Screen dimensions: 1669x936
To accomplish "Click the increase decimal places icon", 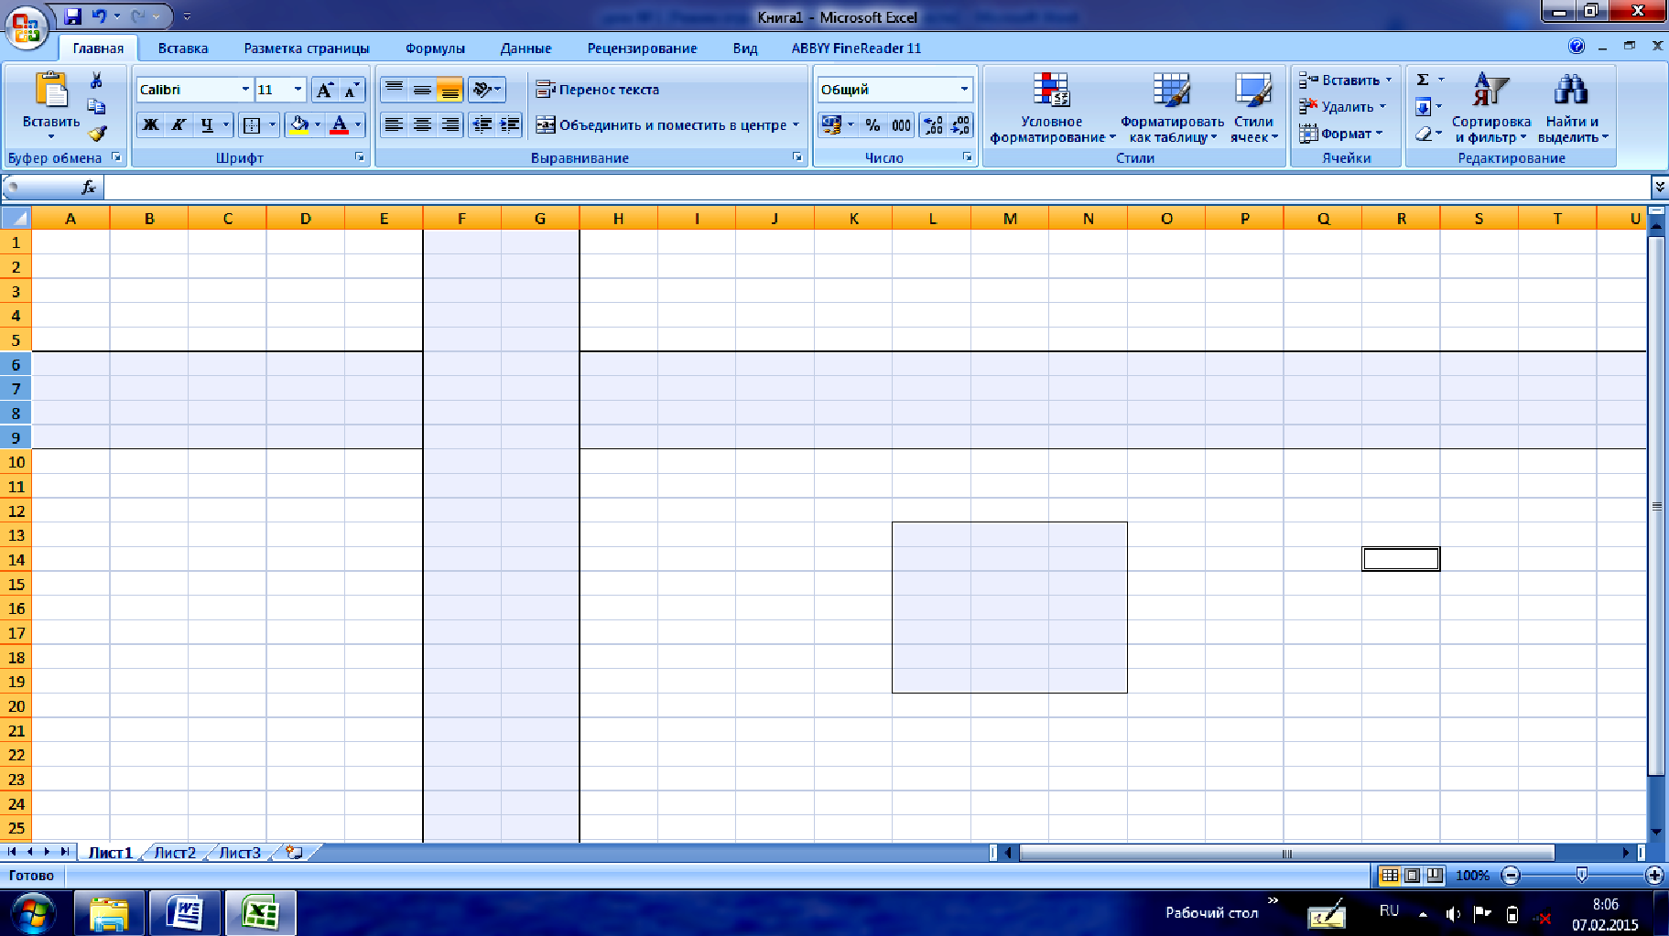I will (932, 124).
